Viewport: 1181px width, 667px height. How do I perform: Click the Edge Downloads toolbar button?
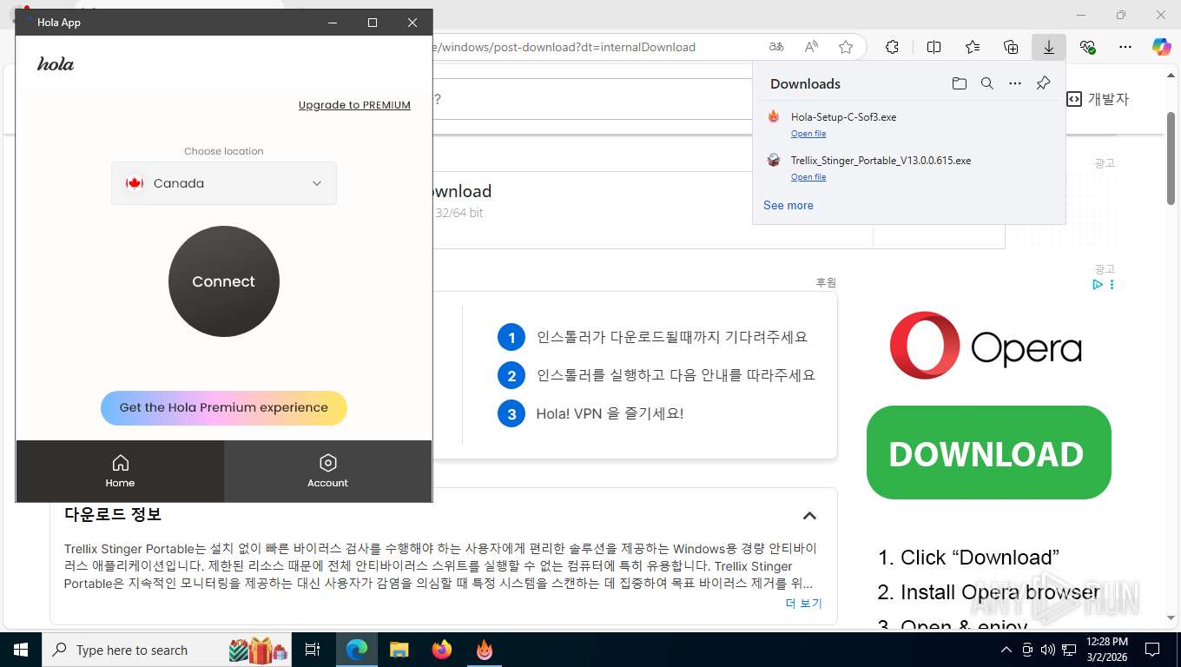pos(1048,47)
